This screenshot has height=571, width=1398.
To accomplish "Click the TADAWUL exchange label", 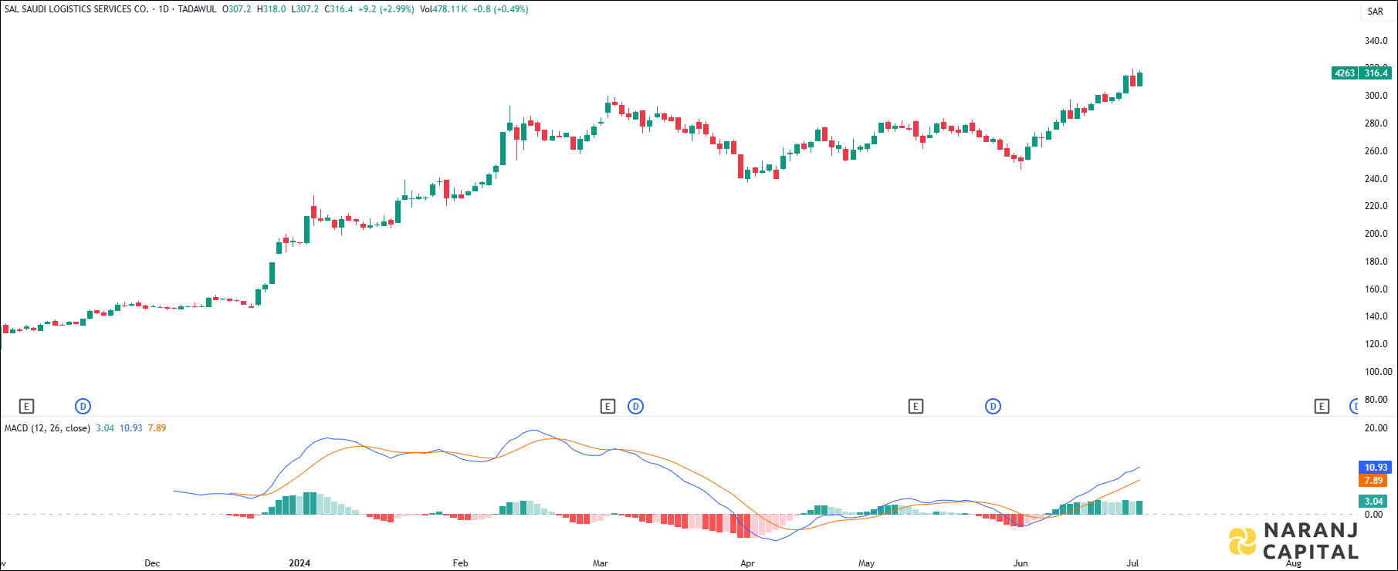I will pos(197,9).
